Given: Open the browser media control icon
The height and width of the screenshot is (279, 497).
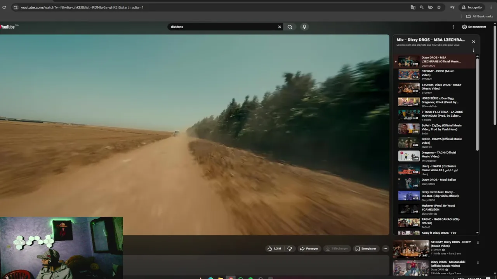Looking at the screenshot, I should 452,7.
